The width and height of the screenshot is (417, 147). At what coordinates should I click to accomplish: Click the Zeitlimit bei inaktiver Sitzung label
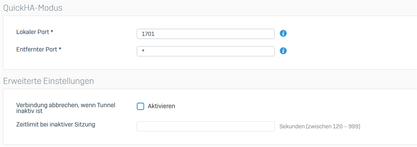click(56, 124)
